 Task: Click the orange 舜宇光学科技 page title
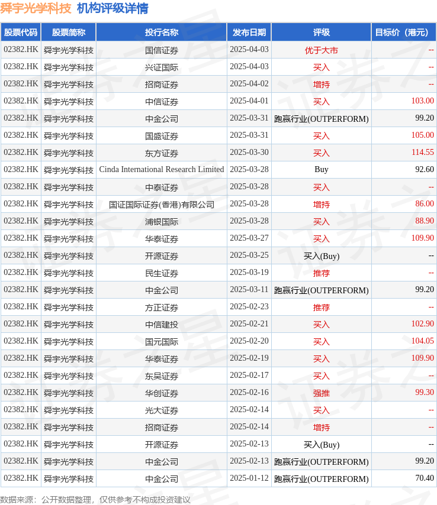(36, 8)
